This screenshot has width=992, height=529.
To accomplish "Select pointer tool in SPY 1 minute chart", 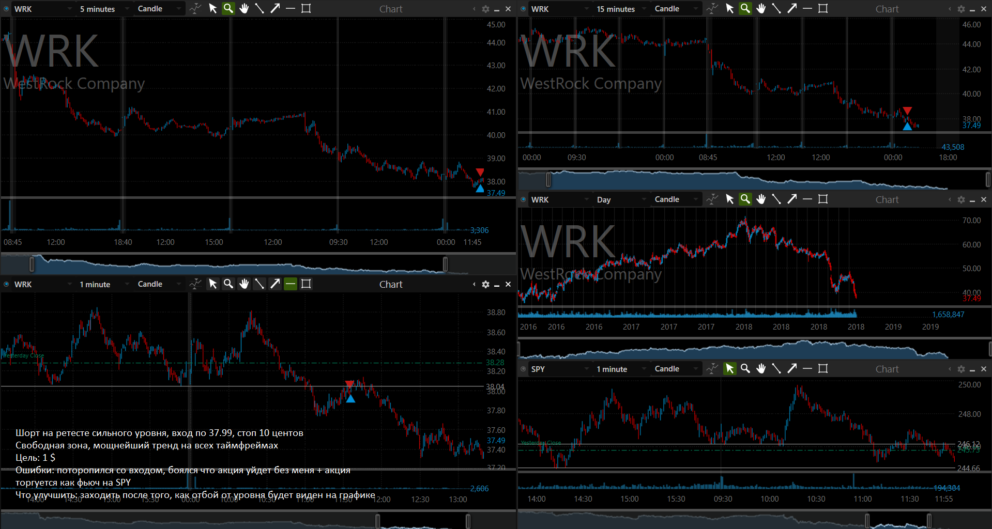I will 730,369.
